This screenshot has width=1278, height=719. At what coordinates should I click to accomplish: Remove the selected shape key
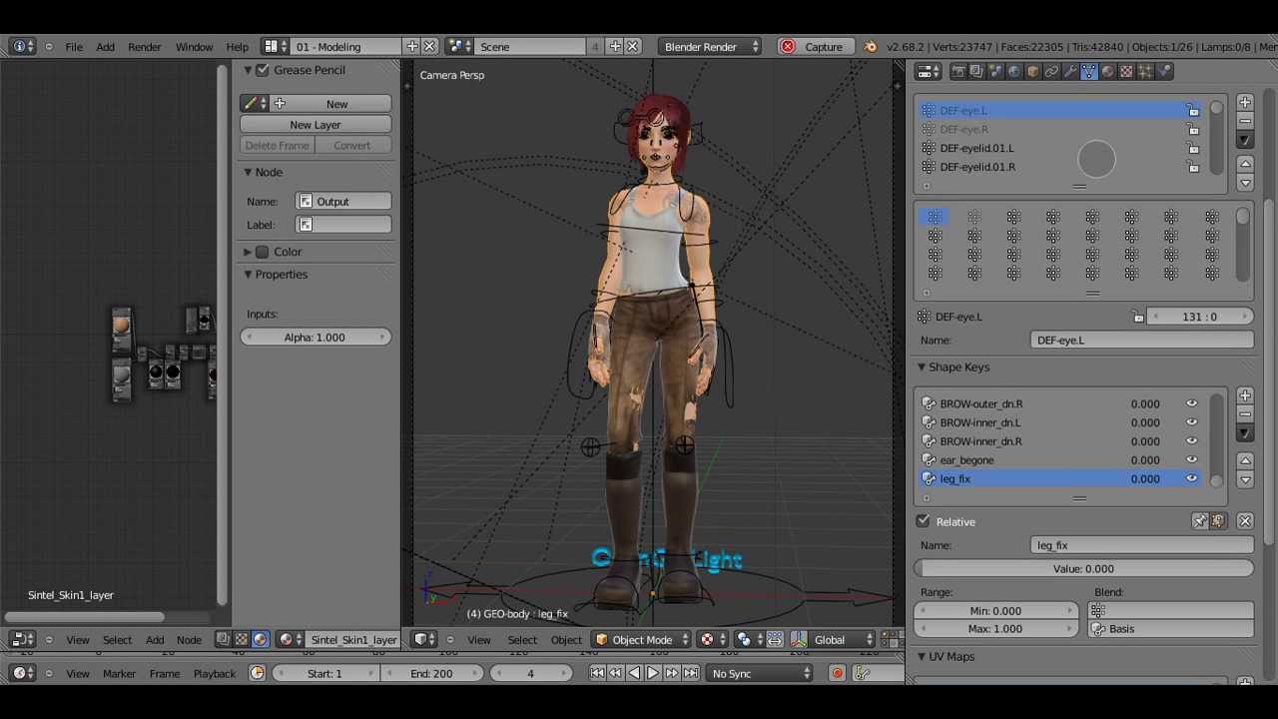[x=1245, y=414]
